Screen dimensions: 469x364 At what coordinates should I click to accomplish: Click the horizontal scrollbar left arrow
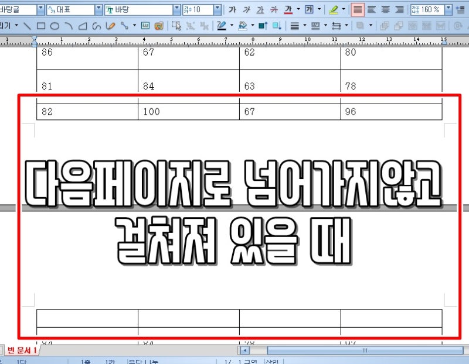[x=244, y=351]
